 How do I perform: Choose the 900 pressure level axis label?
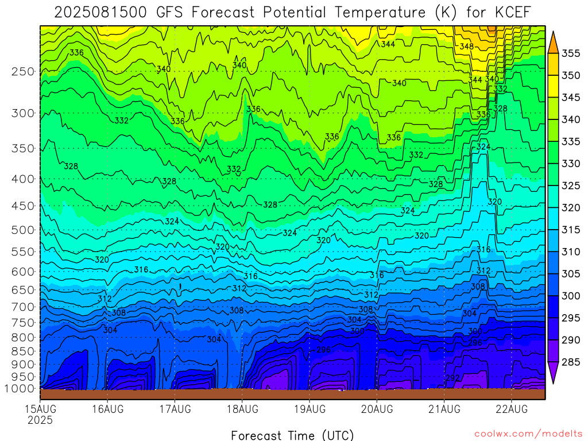click(x=23, y=365)
